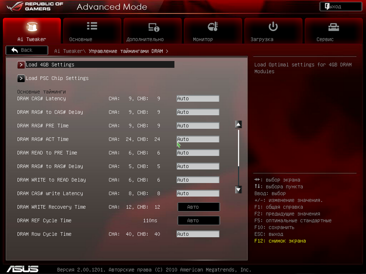
Task: Open the Загрузка power icon
Action: tap(273, 27)
